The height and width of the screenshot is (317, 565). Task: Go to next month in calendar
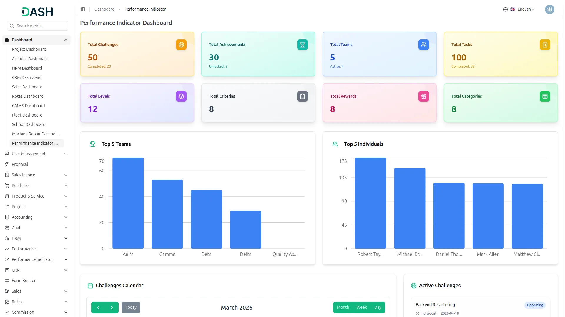point(112,307)
